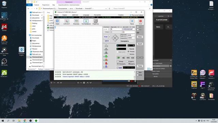Screen dimensions: 218x123
Task: Select the Стереть radio button
Action: pyautogui.click(x=127, y=61)
